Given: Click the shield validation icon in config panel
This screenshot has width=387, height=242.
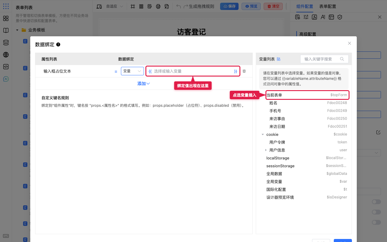Looking at the screenshot, I should coord(340,17).
